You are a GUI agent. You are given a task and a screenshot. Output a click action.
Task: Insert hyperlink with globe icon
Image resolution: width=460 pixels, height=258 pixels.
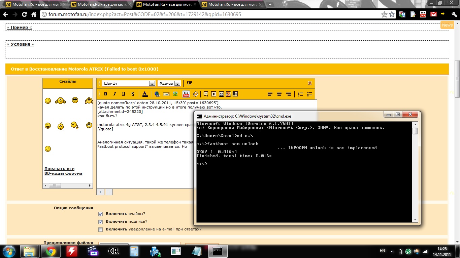157,94
